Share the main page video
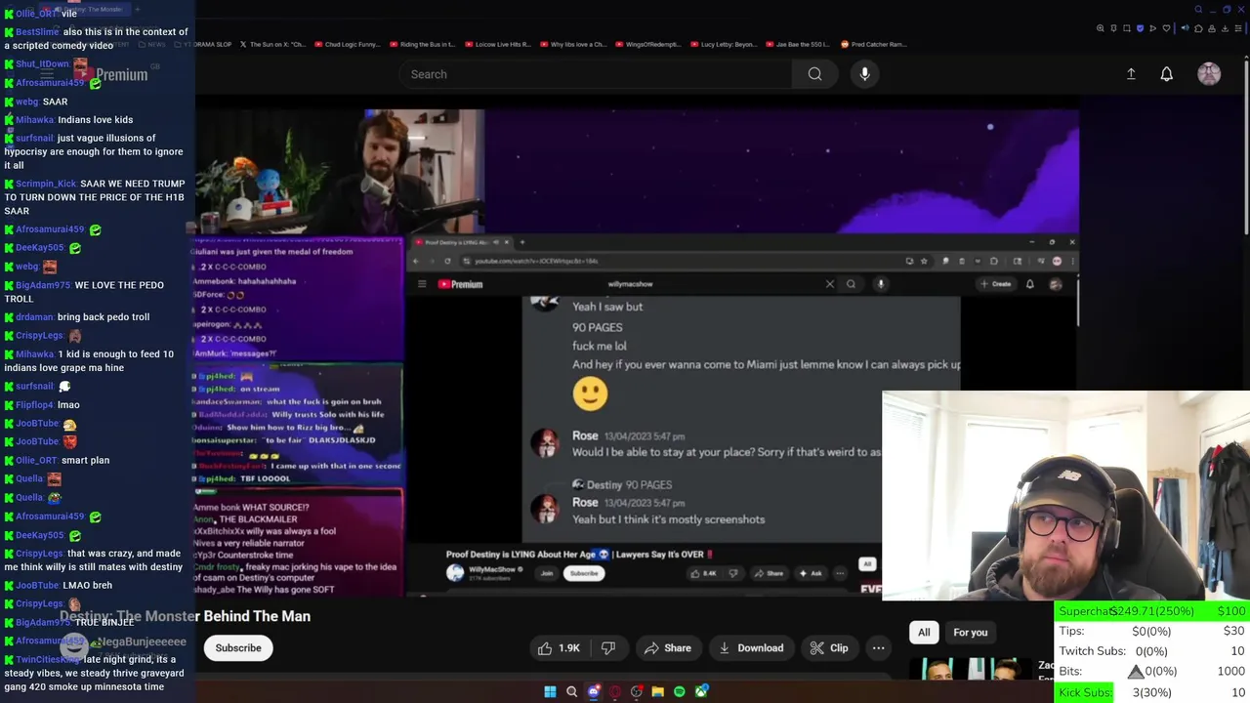Screen dimensions: 1250x703 [667, 648]
